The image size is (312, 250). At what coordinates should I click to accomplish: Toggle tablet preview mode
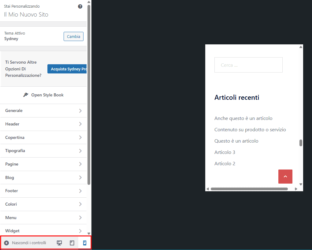point(72,243)
